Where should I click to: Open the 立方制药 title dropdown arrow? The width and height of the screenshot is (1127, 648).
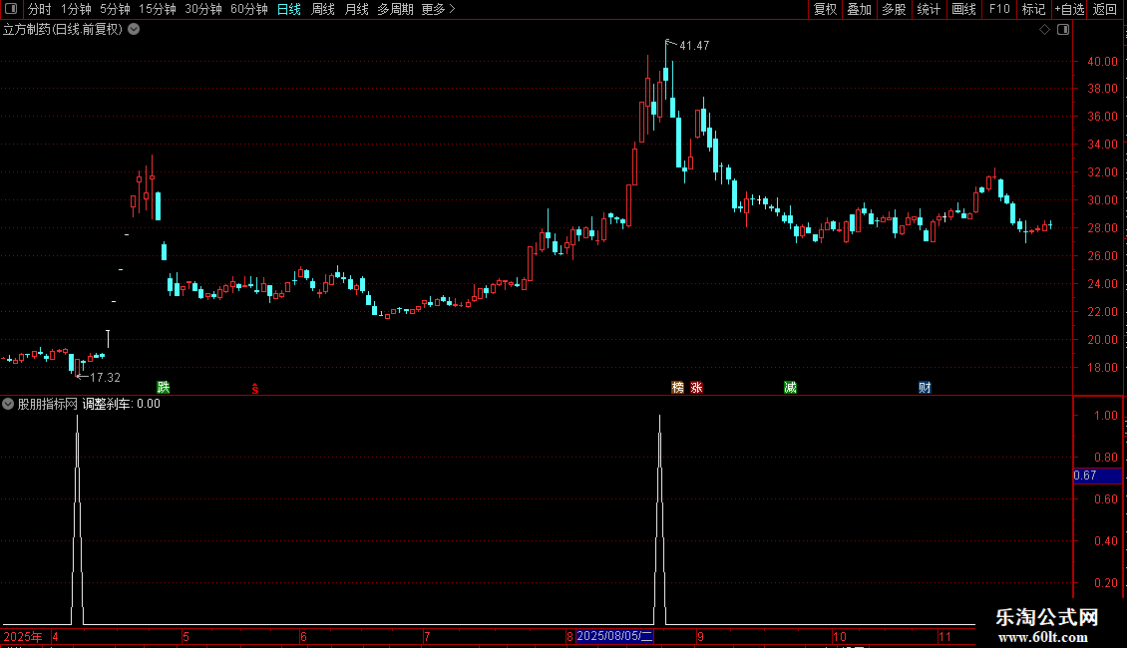pos(134,30)
